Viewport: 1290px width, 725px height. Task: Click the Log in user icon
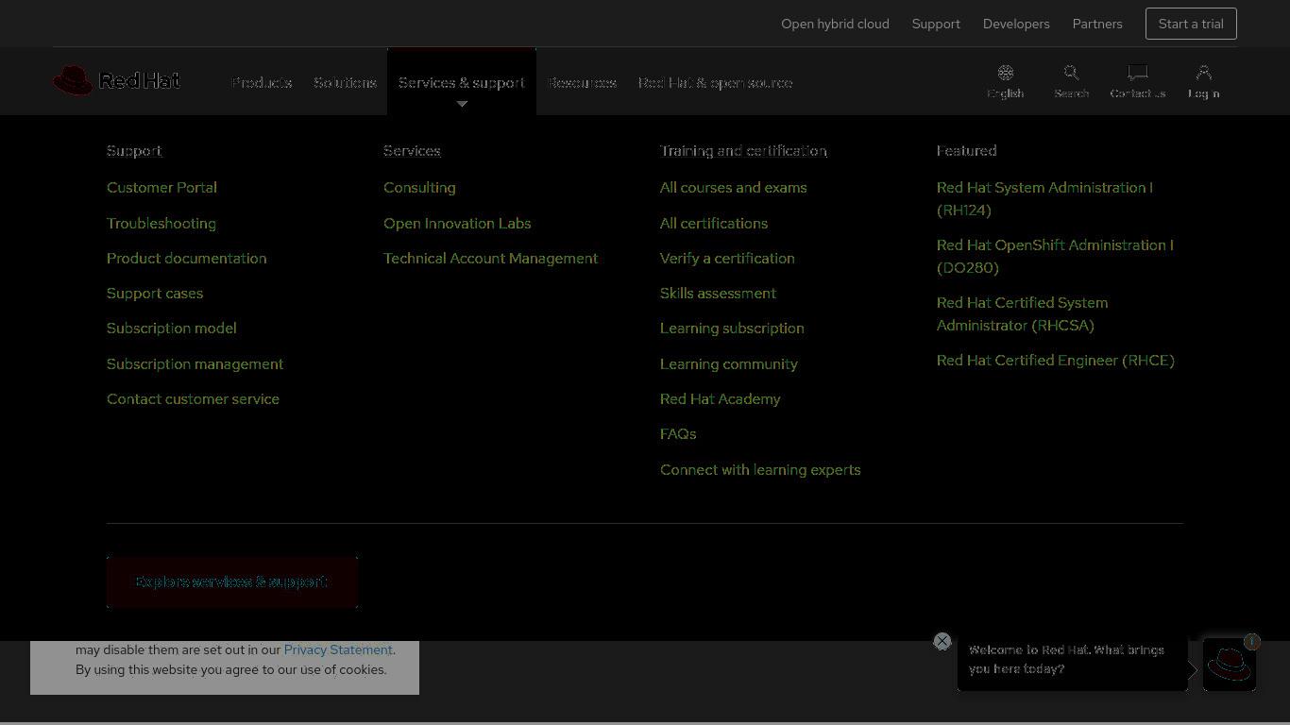click(1203, 82)
